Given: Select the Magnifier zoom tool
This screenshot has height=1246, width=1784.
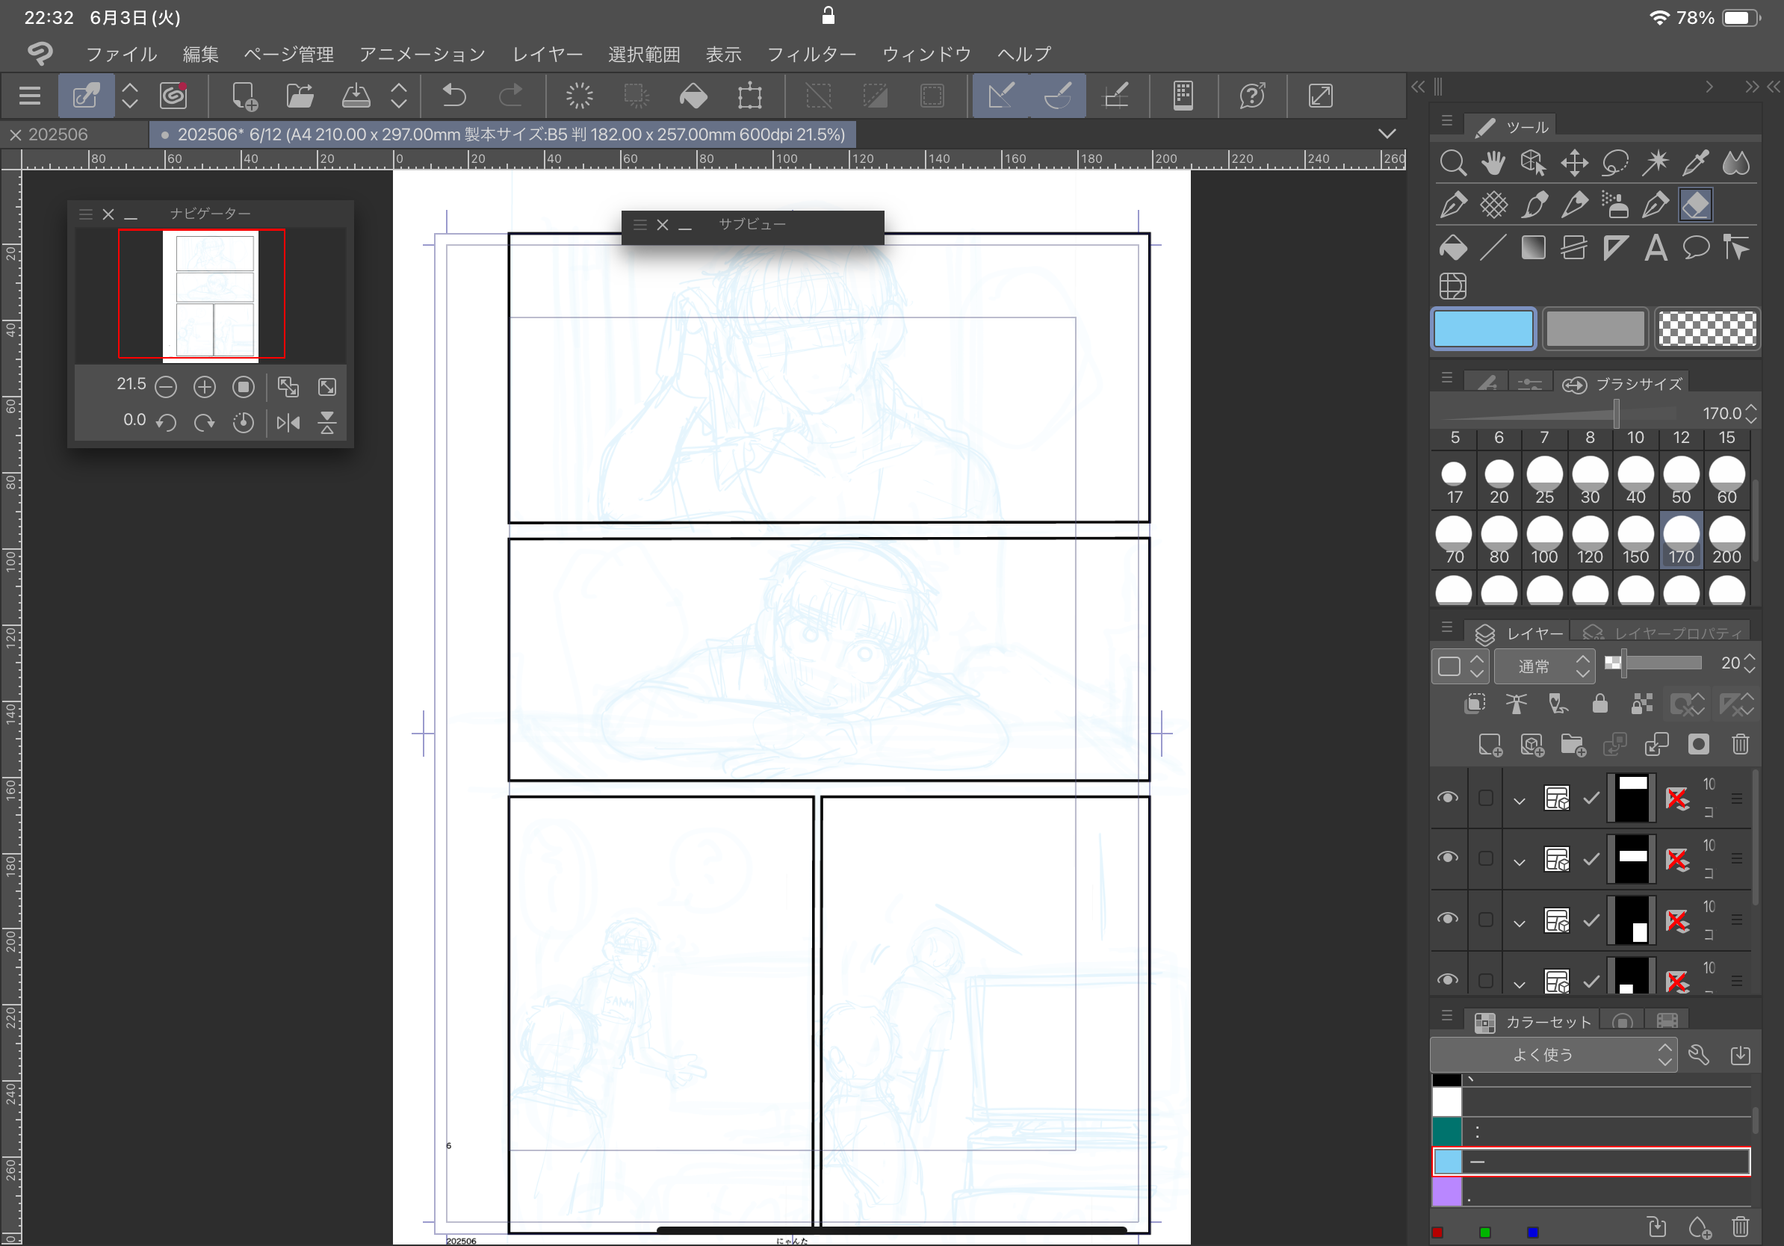Looking at the screenshot, I should point(1452,163).
